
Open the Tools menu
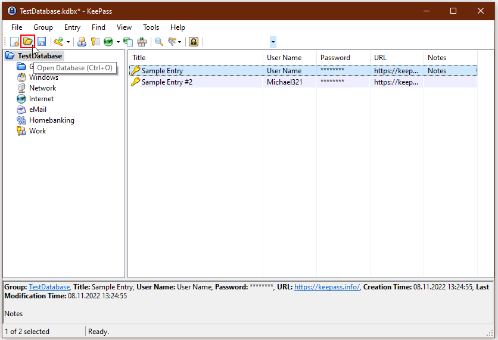[x=151, y=27]
